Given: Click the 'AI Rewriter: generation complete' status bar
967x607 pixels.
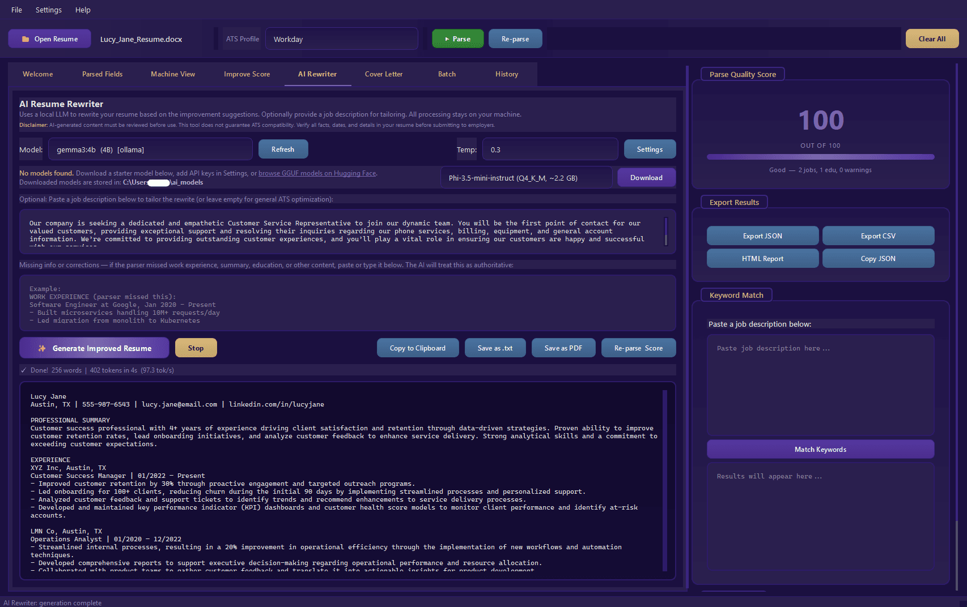Looking at the screenshot, I should [x=53, y=602].
